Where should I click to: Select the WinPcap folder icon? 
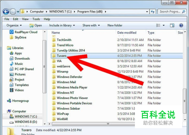pos(54,114)
